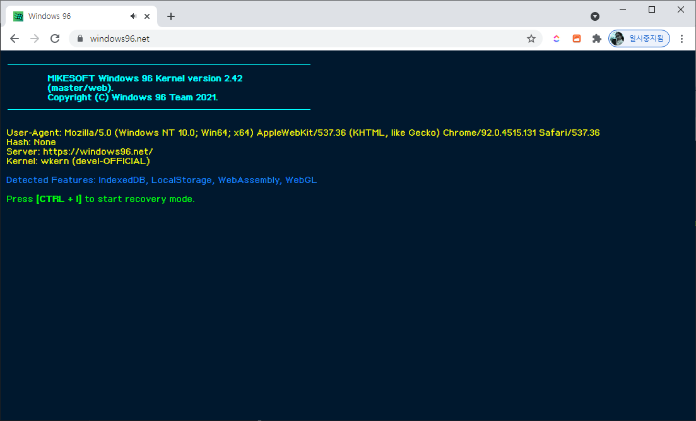Click the forward navigation arrow
Image resolution: width=696 pixels, height=421 pixels.
click(x=35, y=39)
